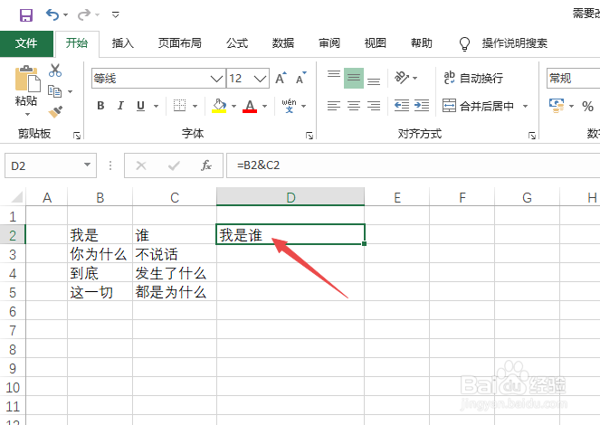Switch to the 帮助 tab
Viewport: 600px width, 425px height.
pos(421,43)
